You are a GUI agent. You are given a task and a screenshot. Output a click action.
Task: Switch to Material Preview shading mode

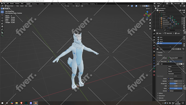point(147,6)
